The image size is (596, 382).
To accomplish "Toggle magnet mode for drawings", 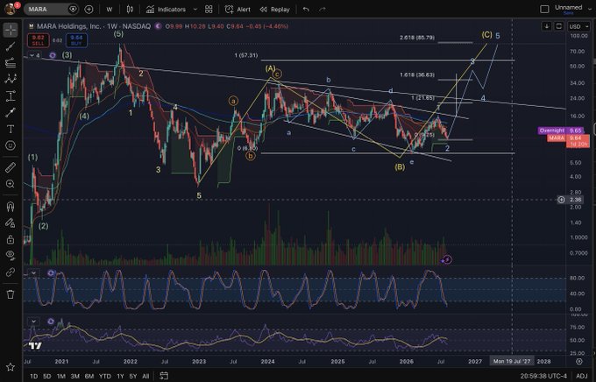I will [x=11, y=207].
